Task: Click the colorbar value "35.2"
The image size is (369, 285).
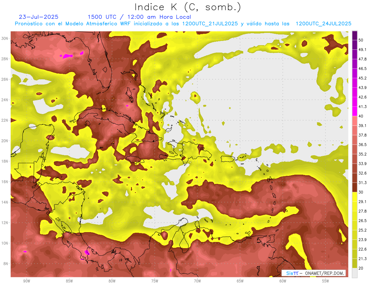Action: click(363, 154)
